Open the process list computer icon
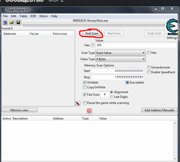The image size is (180, 162). click(5, 22)
